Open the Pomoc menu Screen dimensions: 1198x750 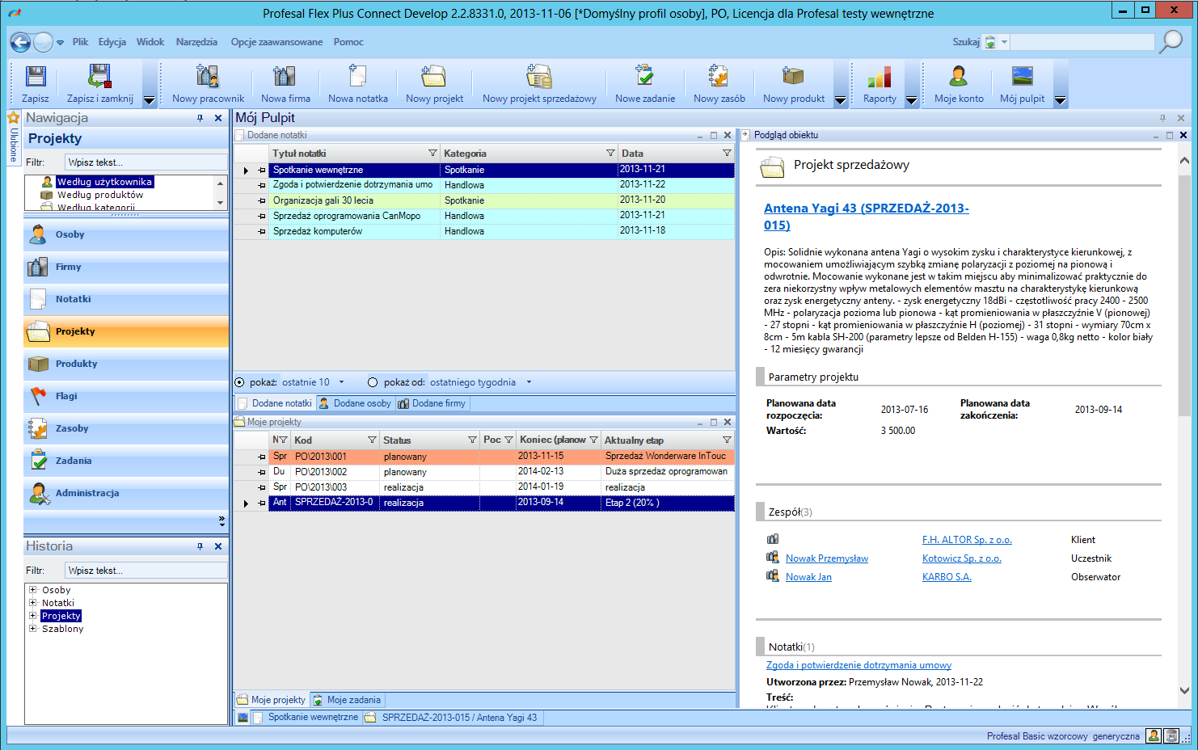[x=348, y=42]
